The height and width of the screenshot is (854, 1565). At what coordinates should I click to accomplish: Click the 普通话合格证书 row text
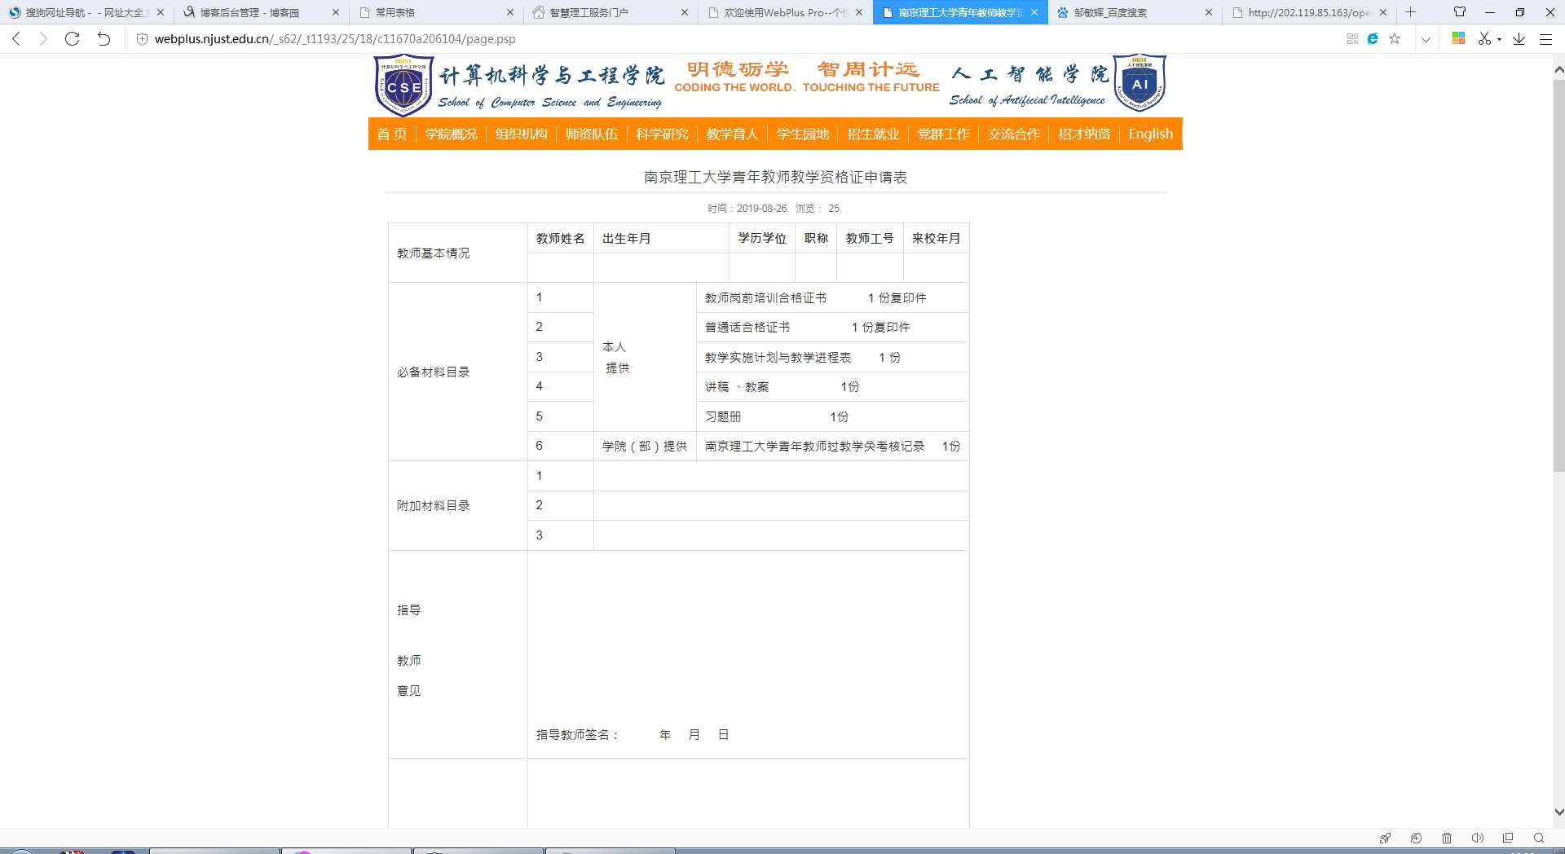click(x=747, y=328)
